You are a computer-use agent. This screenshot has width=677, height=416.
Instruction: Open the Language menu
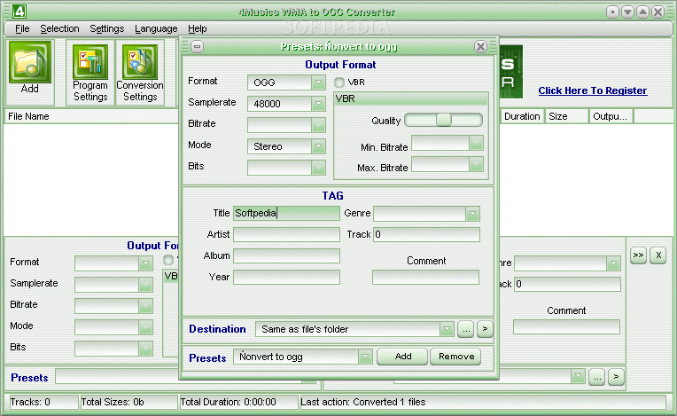[x=156, y=28]
